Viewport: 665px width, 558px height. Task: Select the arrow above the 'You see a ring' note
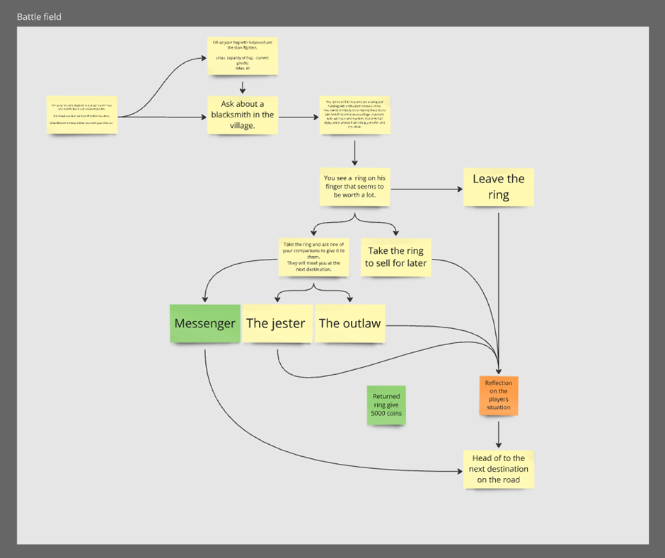coord(354,151)
